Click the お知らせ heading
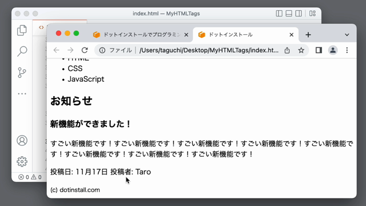The image size is (366, 206). tap(71, 101)
